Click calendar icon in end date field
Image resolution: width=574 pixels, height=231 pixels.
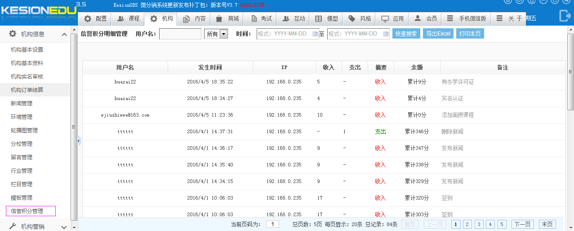(386, 34)
